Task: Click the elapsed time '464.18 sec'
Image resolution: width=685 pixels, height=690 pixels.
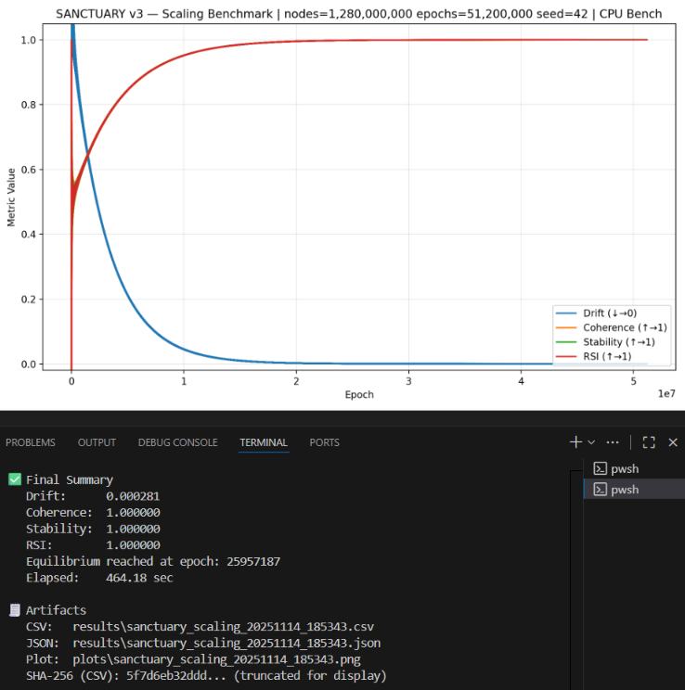Action: coord(139,578)
